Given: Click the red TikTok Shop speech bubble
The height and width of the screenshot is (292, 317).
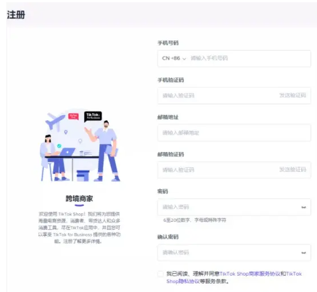Looking at the screenshot, I should pos(73,116).
